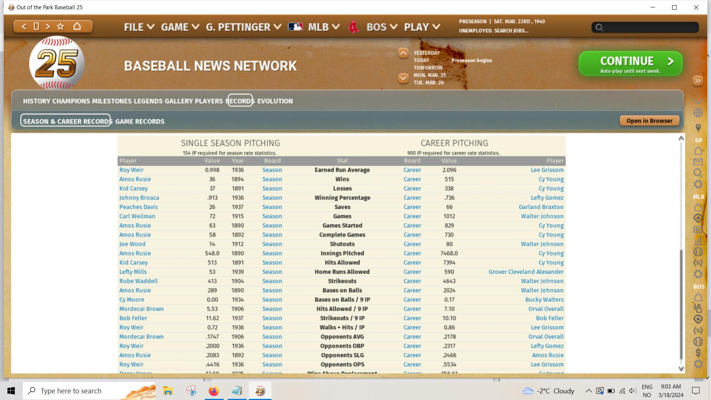The image size is (711, 400).
Task: Click the back navigation arrow
Action: [x=24, y=26]
